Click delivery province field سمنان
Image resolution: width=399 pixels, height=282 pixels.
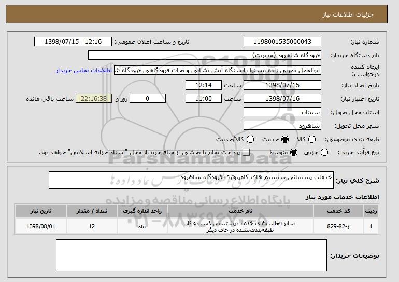coord(282,112)
